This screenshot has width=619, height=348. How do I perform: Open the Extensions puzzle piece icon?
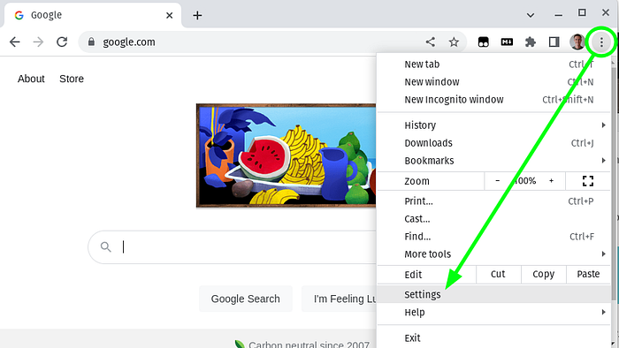pos(531,42)
